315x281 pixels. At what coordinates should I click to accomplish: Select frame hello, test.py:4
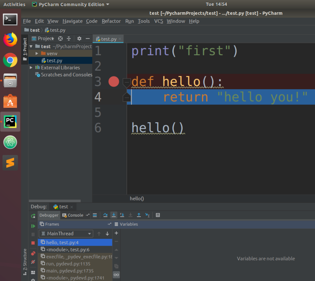click(75, 242)
